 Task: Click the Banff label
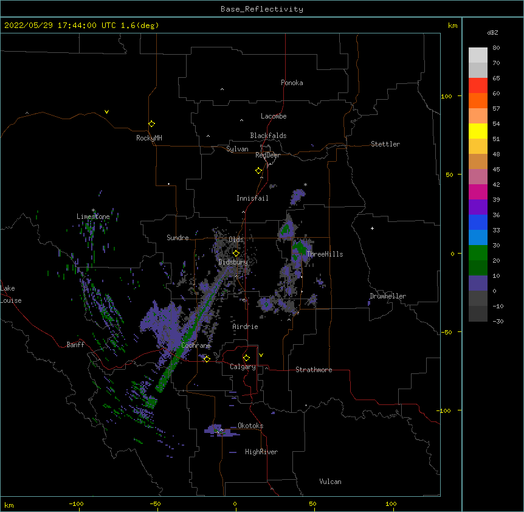75,345
